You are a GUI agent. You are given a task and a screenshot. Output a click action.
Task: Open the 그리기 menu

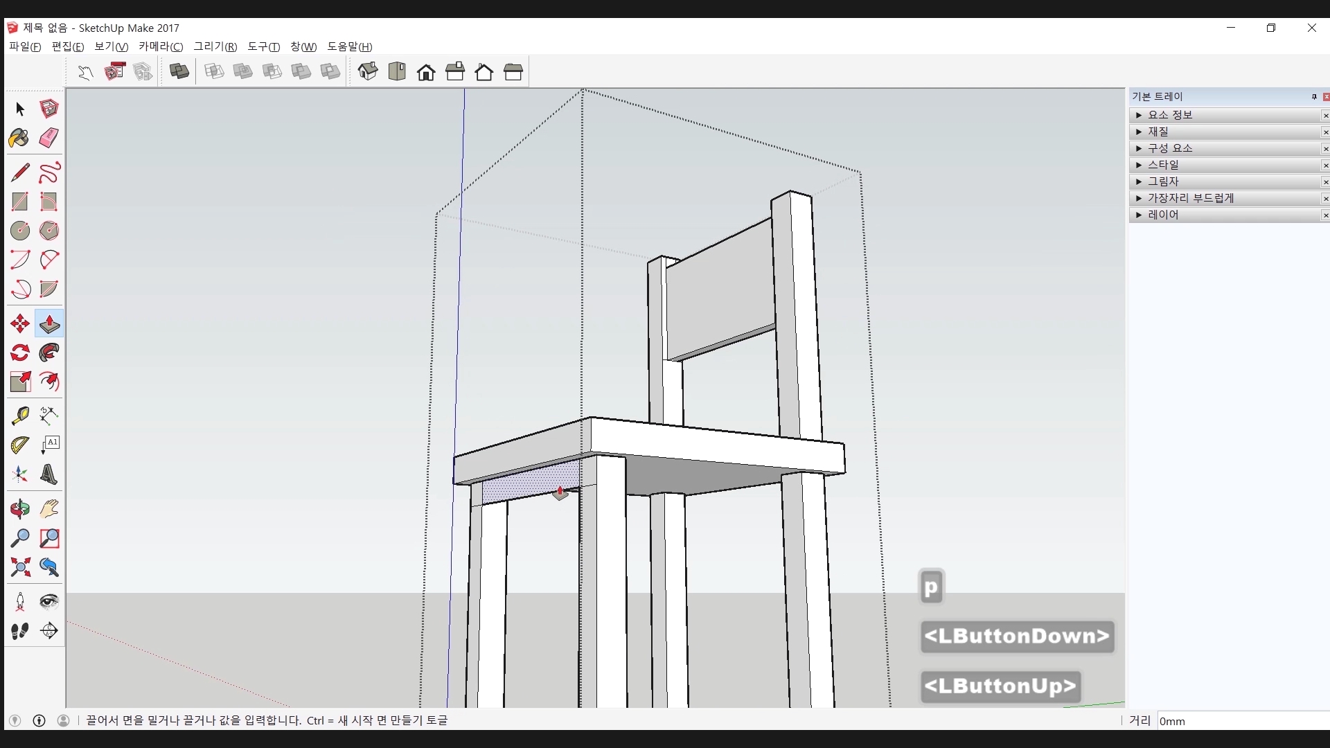point(215,46)
